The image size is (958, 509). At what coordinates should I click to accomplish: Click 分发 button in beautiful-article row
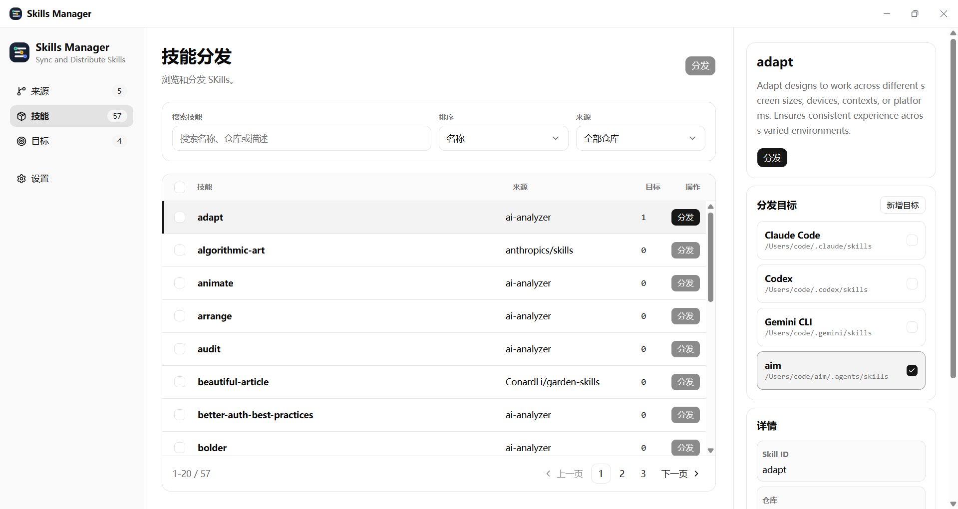pyautogui.click(x=685, y=382)
